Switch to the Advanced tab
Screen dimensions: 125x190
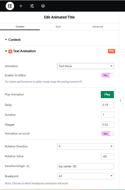pos(97,27)
